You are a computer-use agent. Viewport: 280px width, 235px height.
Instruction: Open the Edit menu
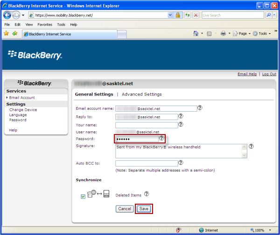click(18, 25)
